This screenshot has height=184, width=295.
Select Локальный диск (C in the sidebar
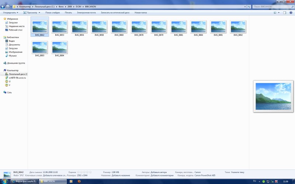(18, 74)
